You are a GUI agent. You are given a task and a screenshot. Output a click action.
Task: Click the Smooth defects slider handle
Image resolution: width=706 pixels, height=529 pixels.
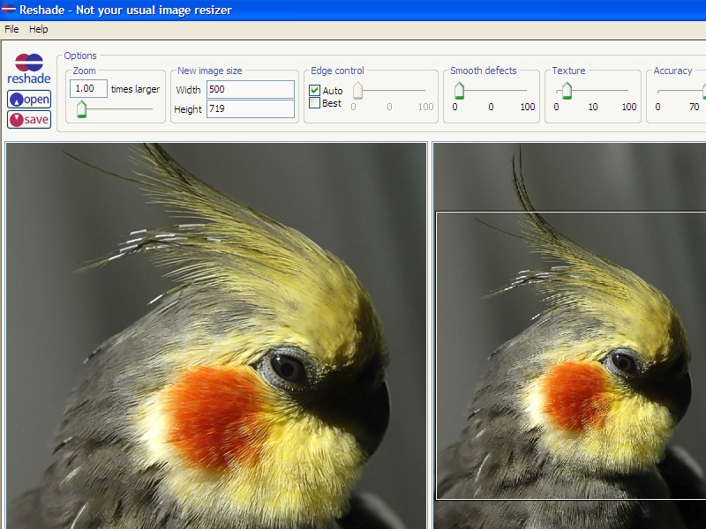pyautogui.click(x=459, y=91)
